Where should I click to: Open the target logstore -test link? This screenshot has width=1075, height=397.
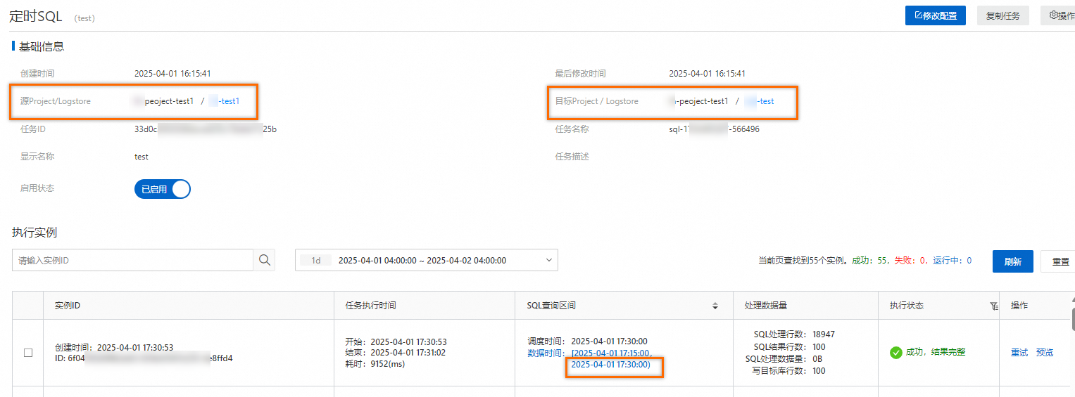click(x=759, y=101)
